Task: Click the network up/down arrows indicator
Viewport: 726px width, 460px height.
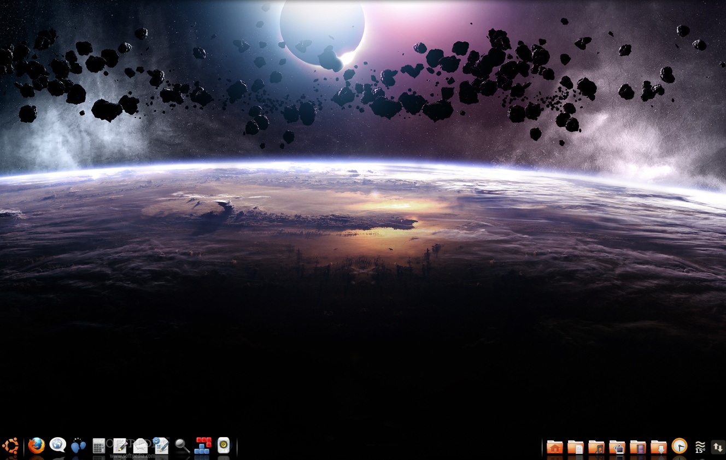Action: [x=718, y=447]
